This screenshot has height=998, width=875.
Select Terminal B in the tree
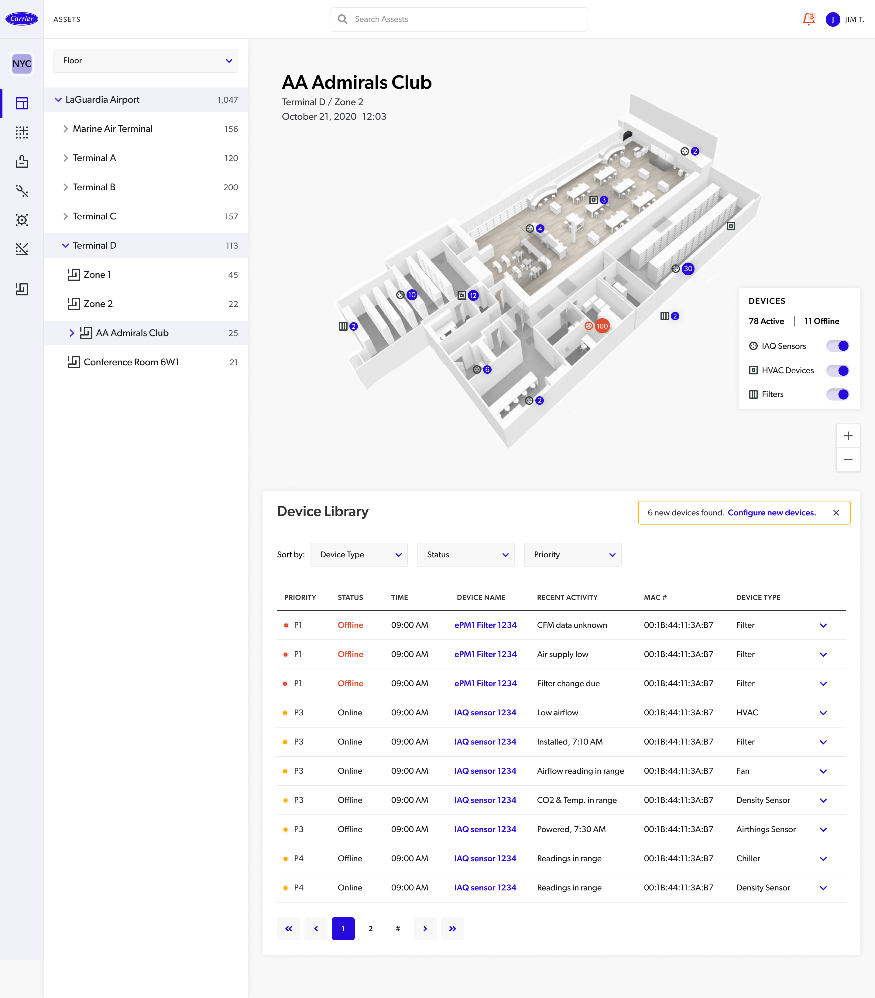146,187
